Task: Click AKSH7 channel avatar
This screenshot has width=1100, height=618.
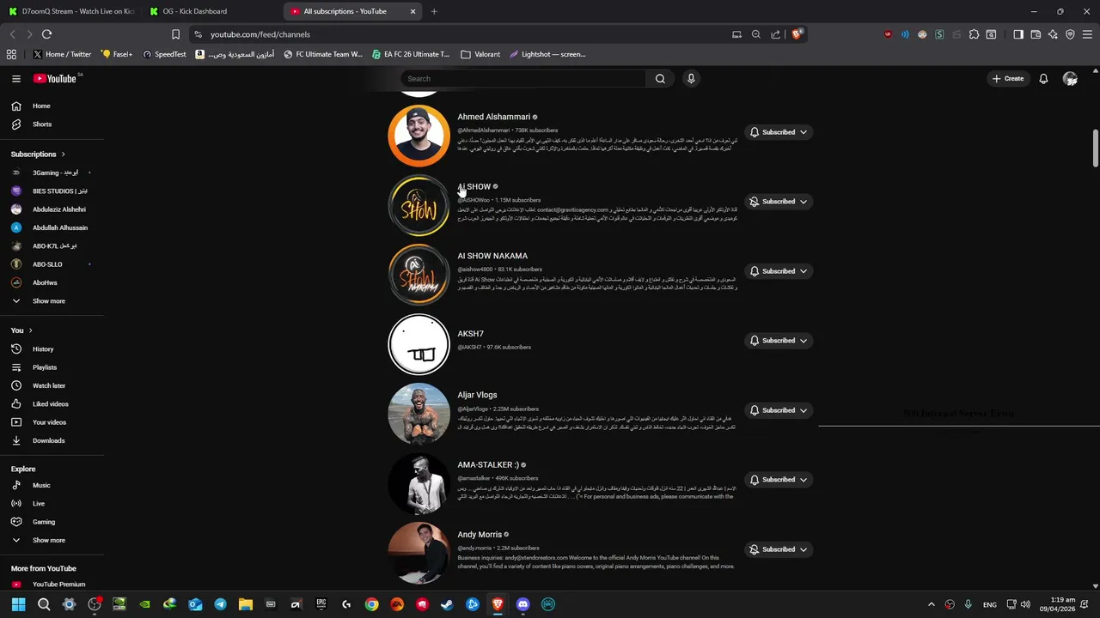Action: (x=419, y=344)
